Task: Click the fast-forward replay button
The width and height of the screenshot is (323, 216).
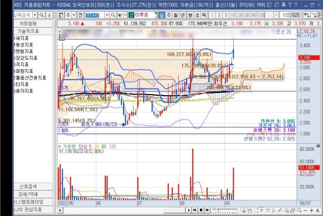Action: 207,210
